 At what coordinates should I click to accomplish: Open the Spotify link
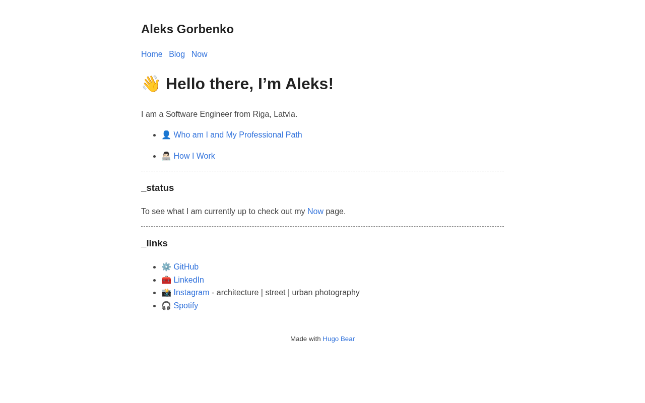tap(186, 306)
